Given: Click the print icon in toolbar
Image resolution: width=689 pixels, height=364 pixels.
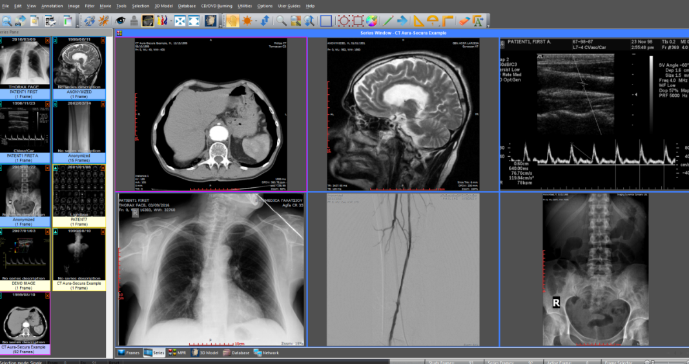Looking at the screenshot, I should pos(50,21).
